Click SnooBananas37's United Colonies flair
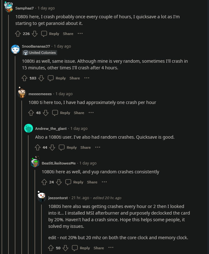This screenshot has height=254, width=209. [x=40, y=53]
